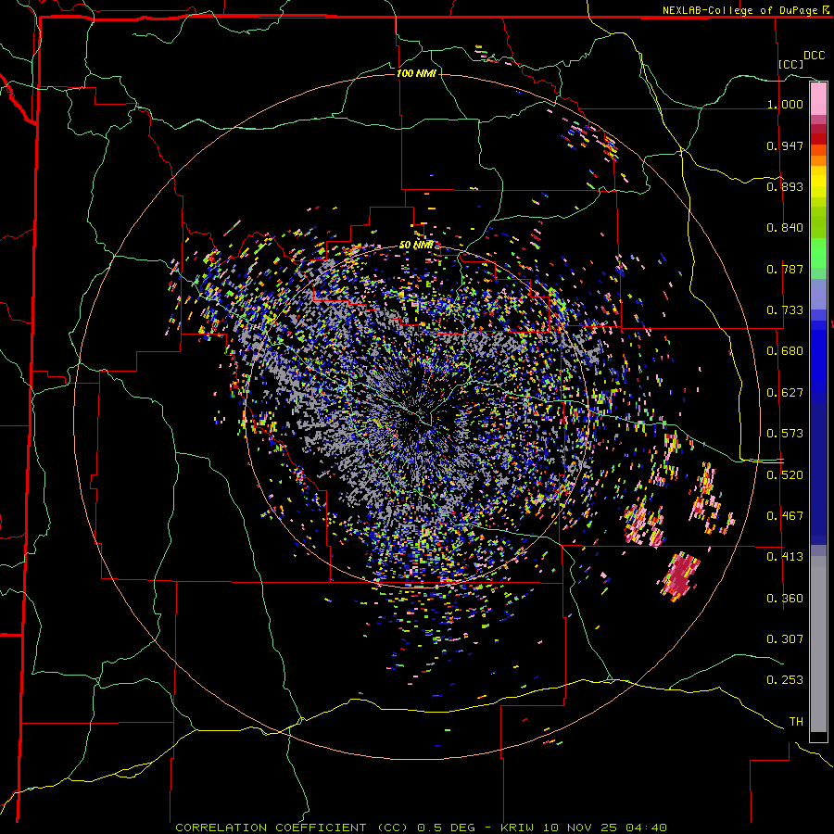Image resolution: width=834 pixels, height=834 pixels.
Task: Pick the dark red band of the color scale
Action: (x=818, y=138)
